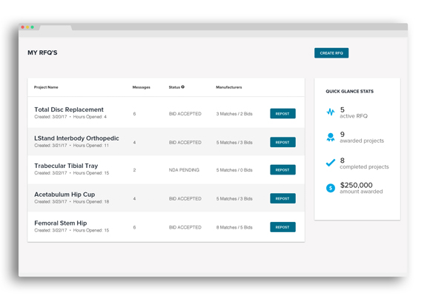Sort by Messages column header
Screen dimensions: 430x301
pyautogui.click(x=141, y=87)
